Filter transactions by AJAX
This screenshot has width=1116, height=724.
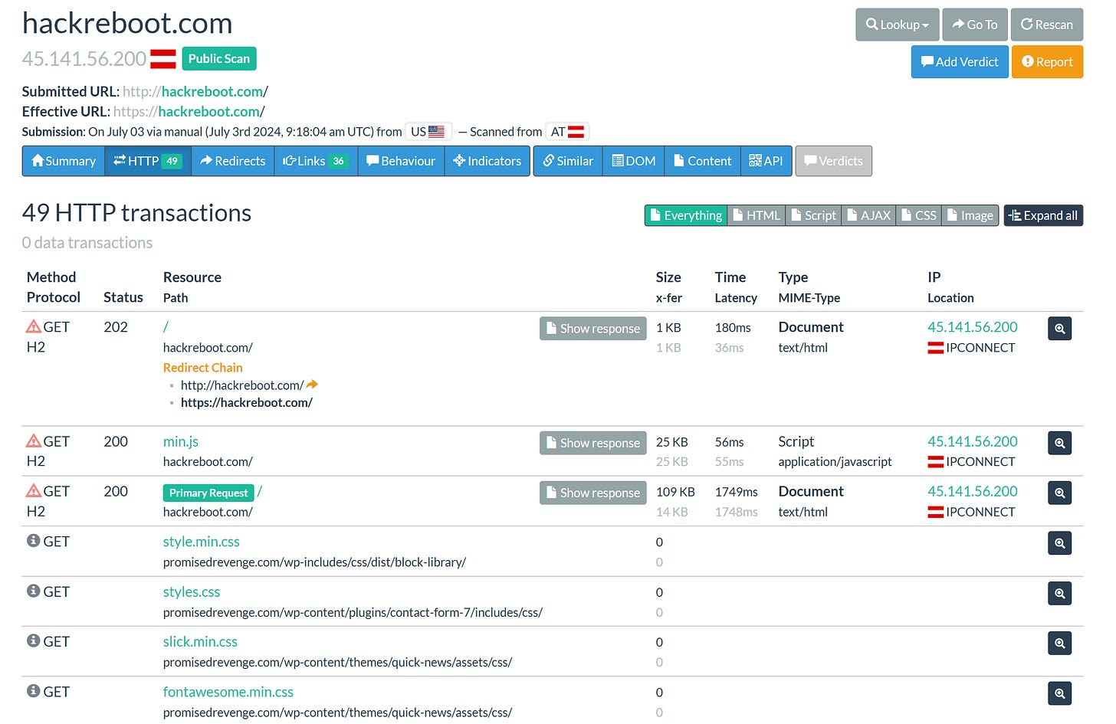(868, 216)
